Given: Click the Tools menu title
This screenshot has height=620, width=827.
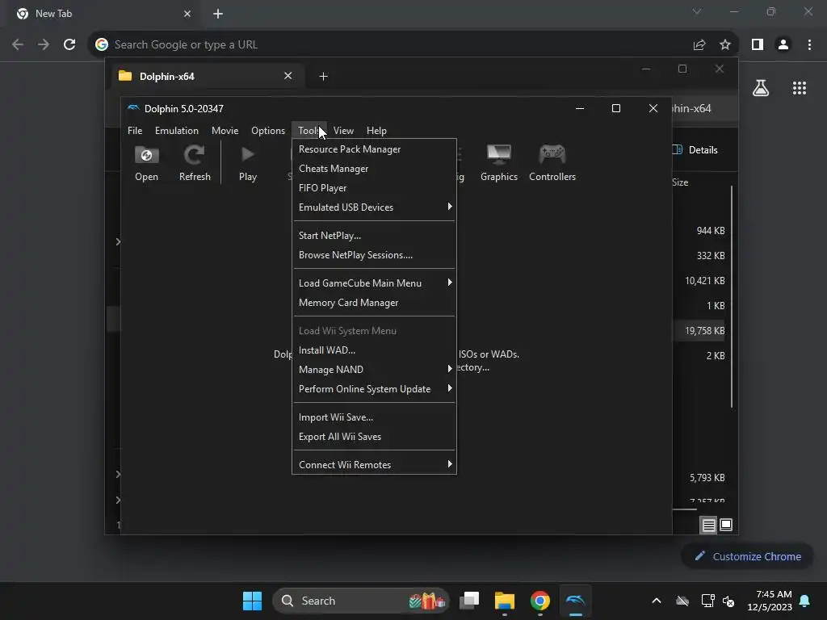Looking at the screenshot, I should (309, 130).
